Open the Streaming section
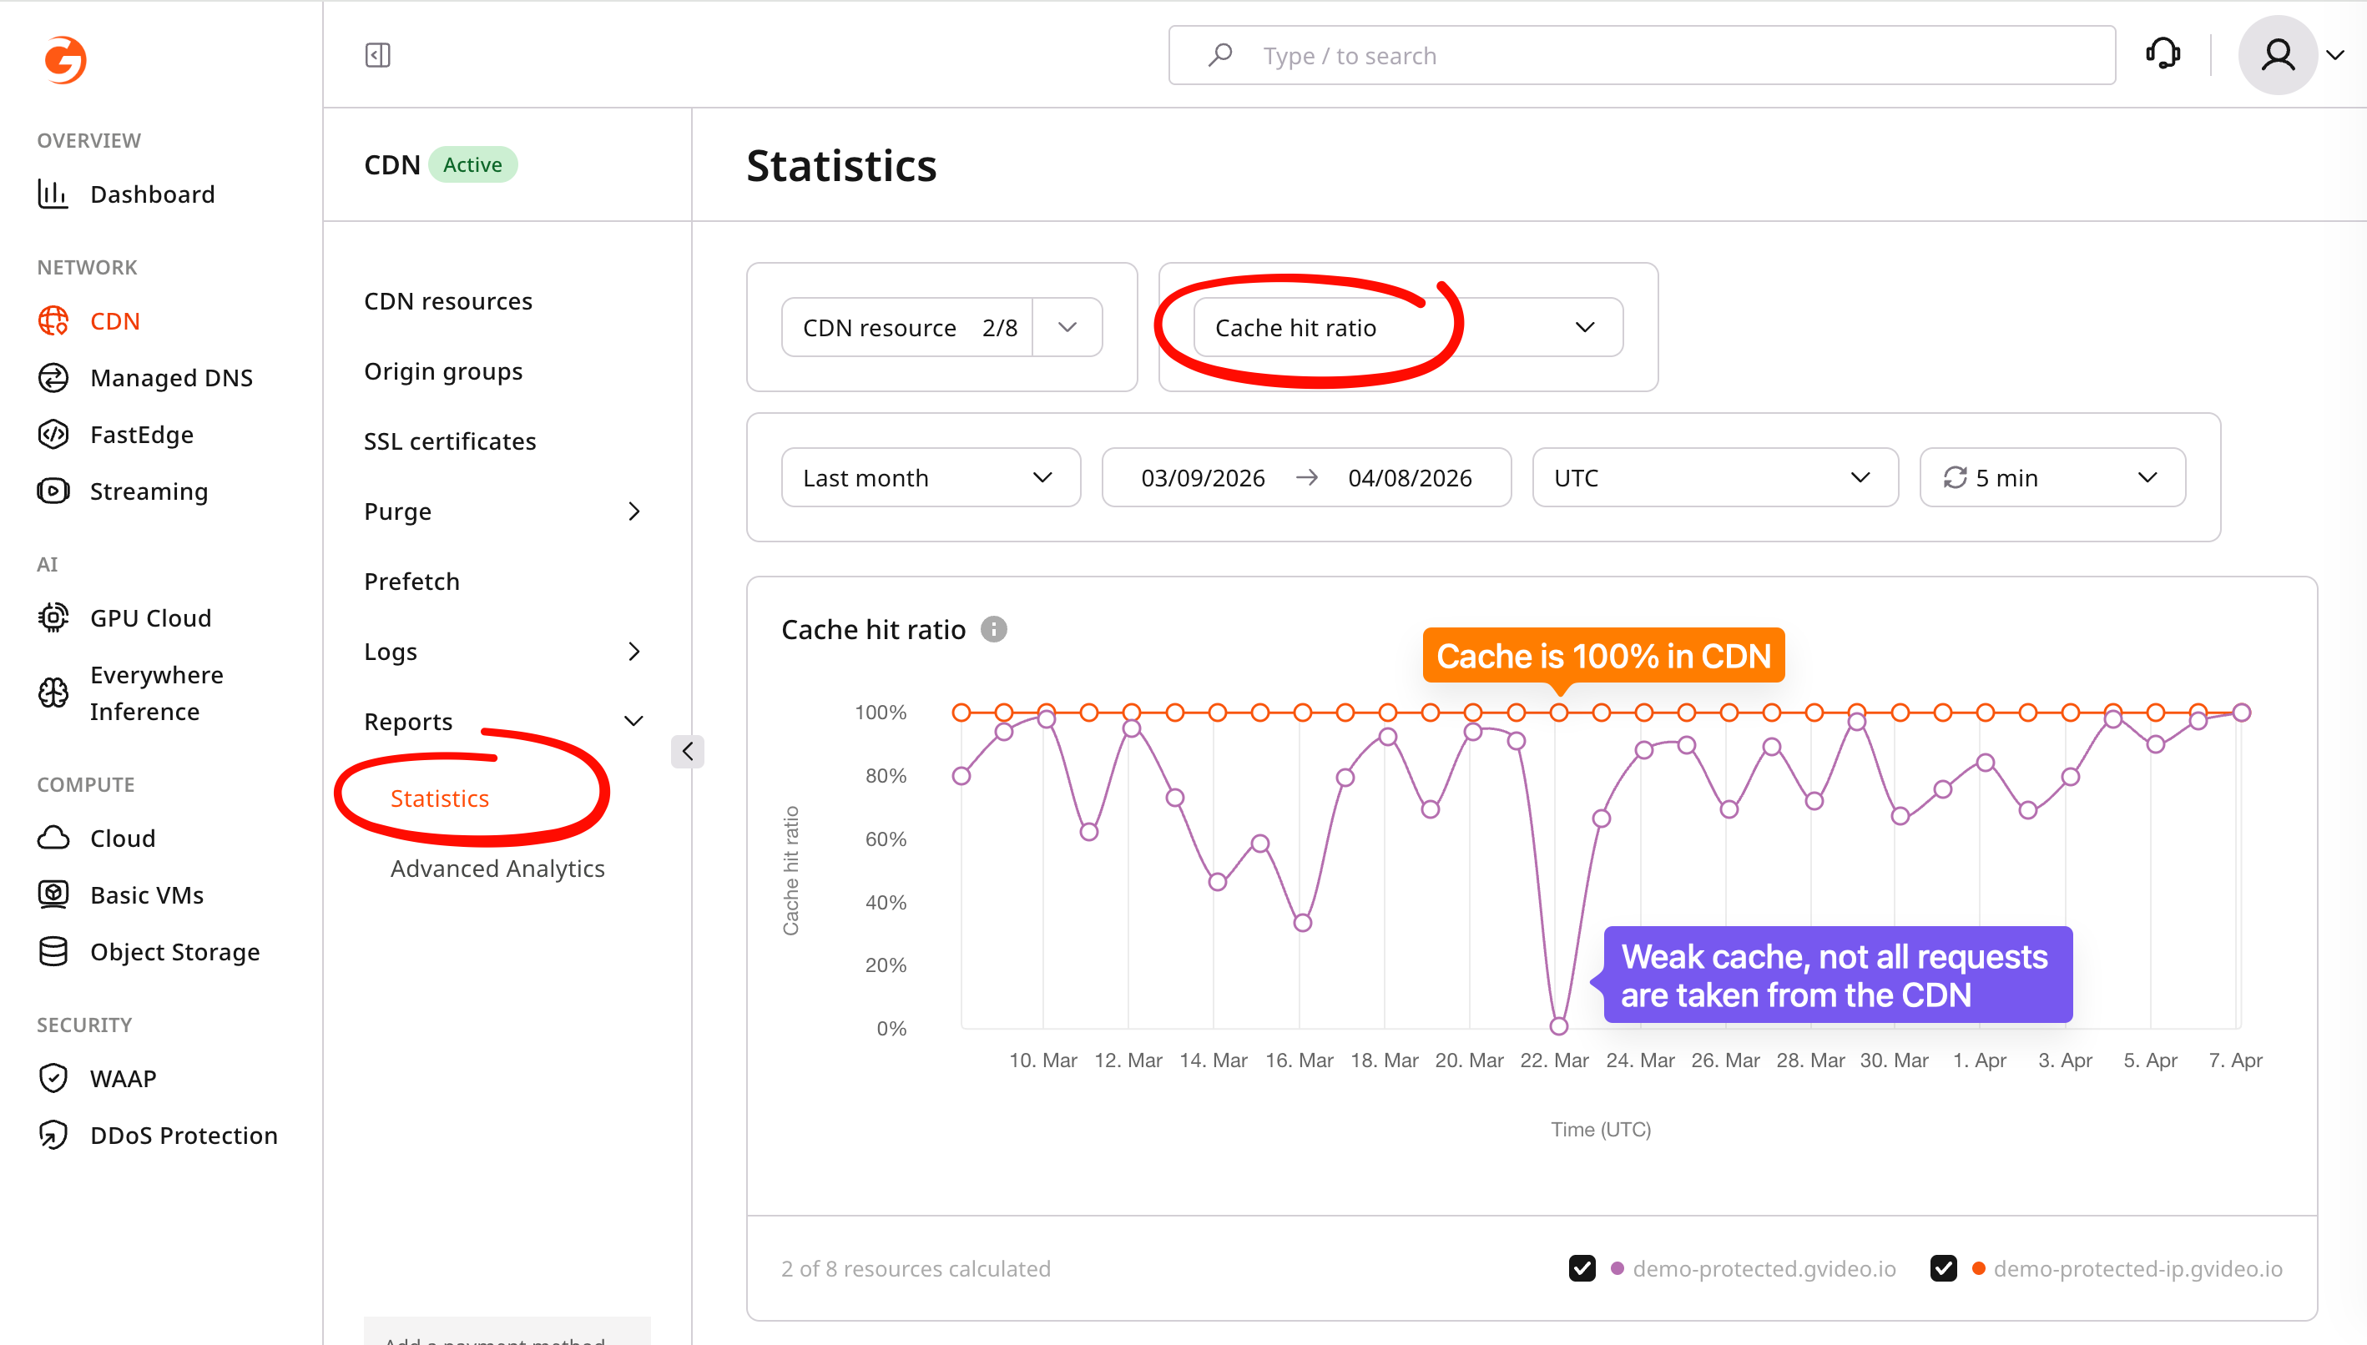Viewport: 2367px width, 1345px height. [149, 491]
